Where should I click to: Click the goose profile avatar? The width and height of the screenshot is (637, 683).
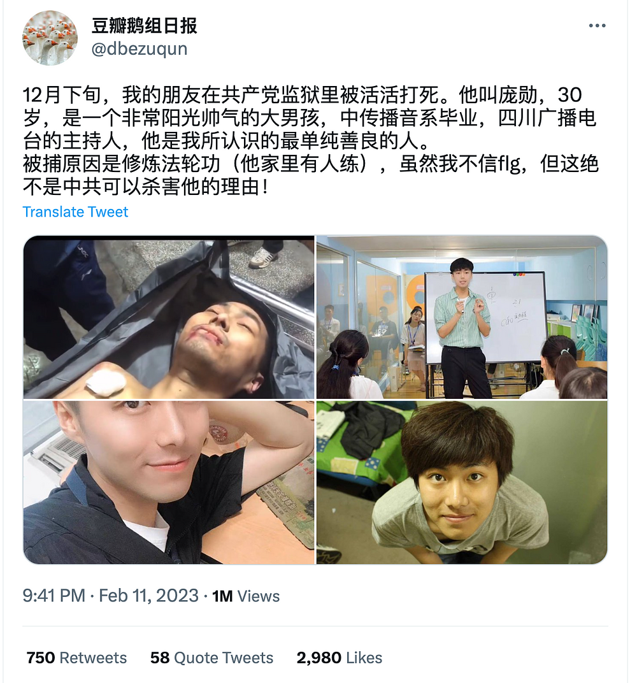point(50,38)
